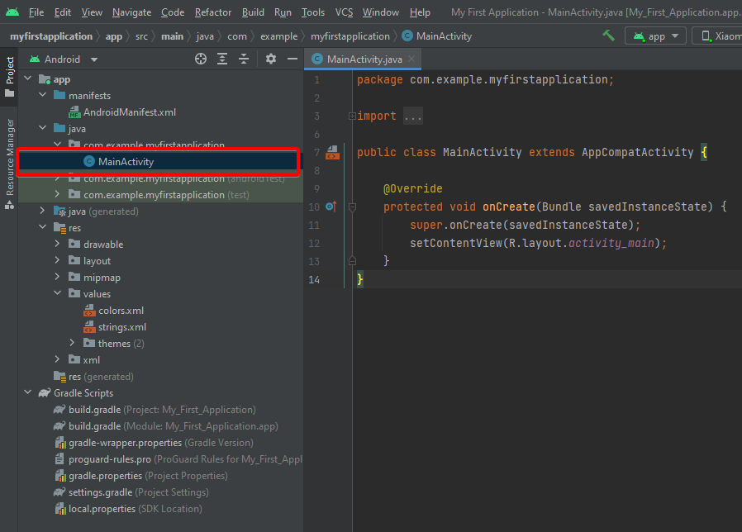Open the Xiaomi device selector dropdown

click(717, 36)
